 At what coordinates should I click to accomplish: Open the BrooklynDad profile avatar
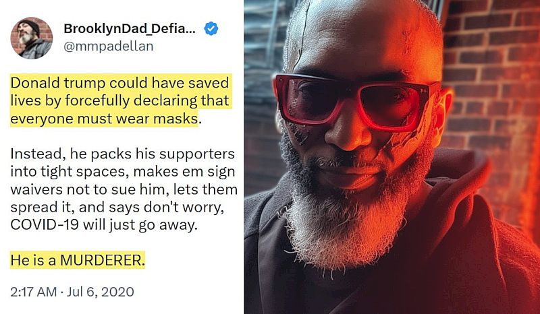click(x=31, y=38)
